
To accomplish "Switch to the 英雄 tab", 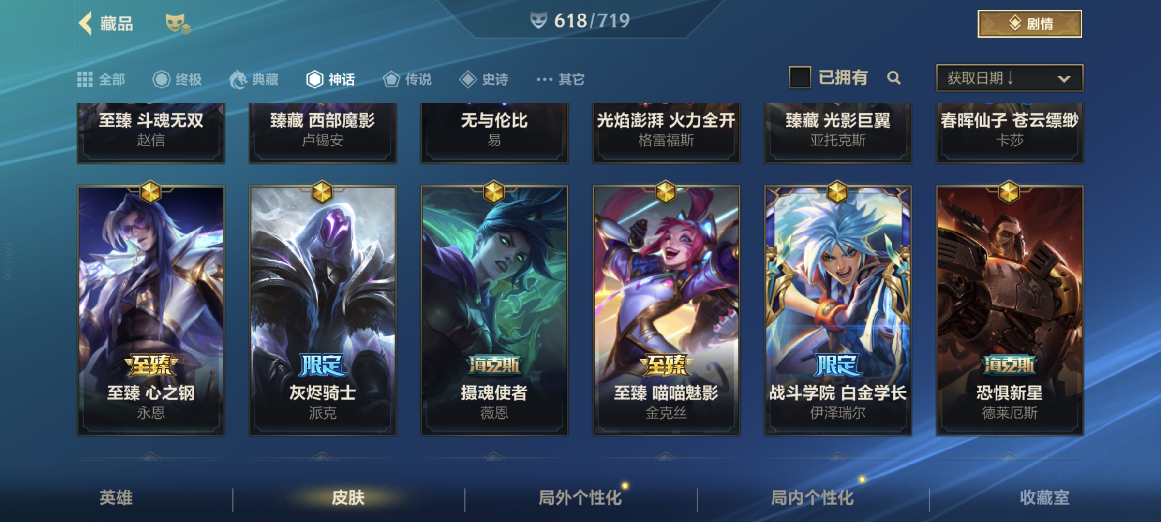I will pos(116,497).
